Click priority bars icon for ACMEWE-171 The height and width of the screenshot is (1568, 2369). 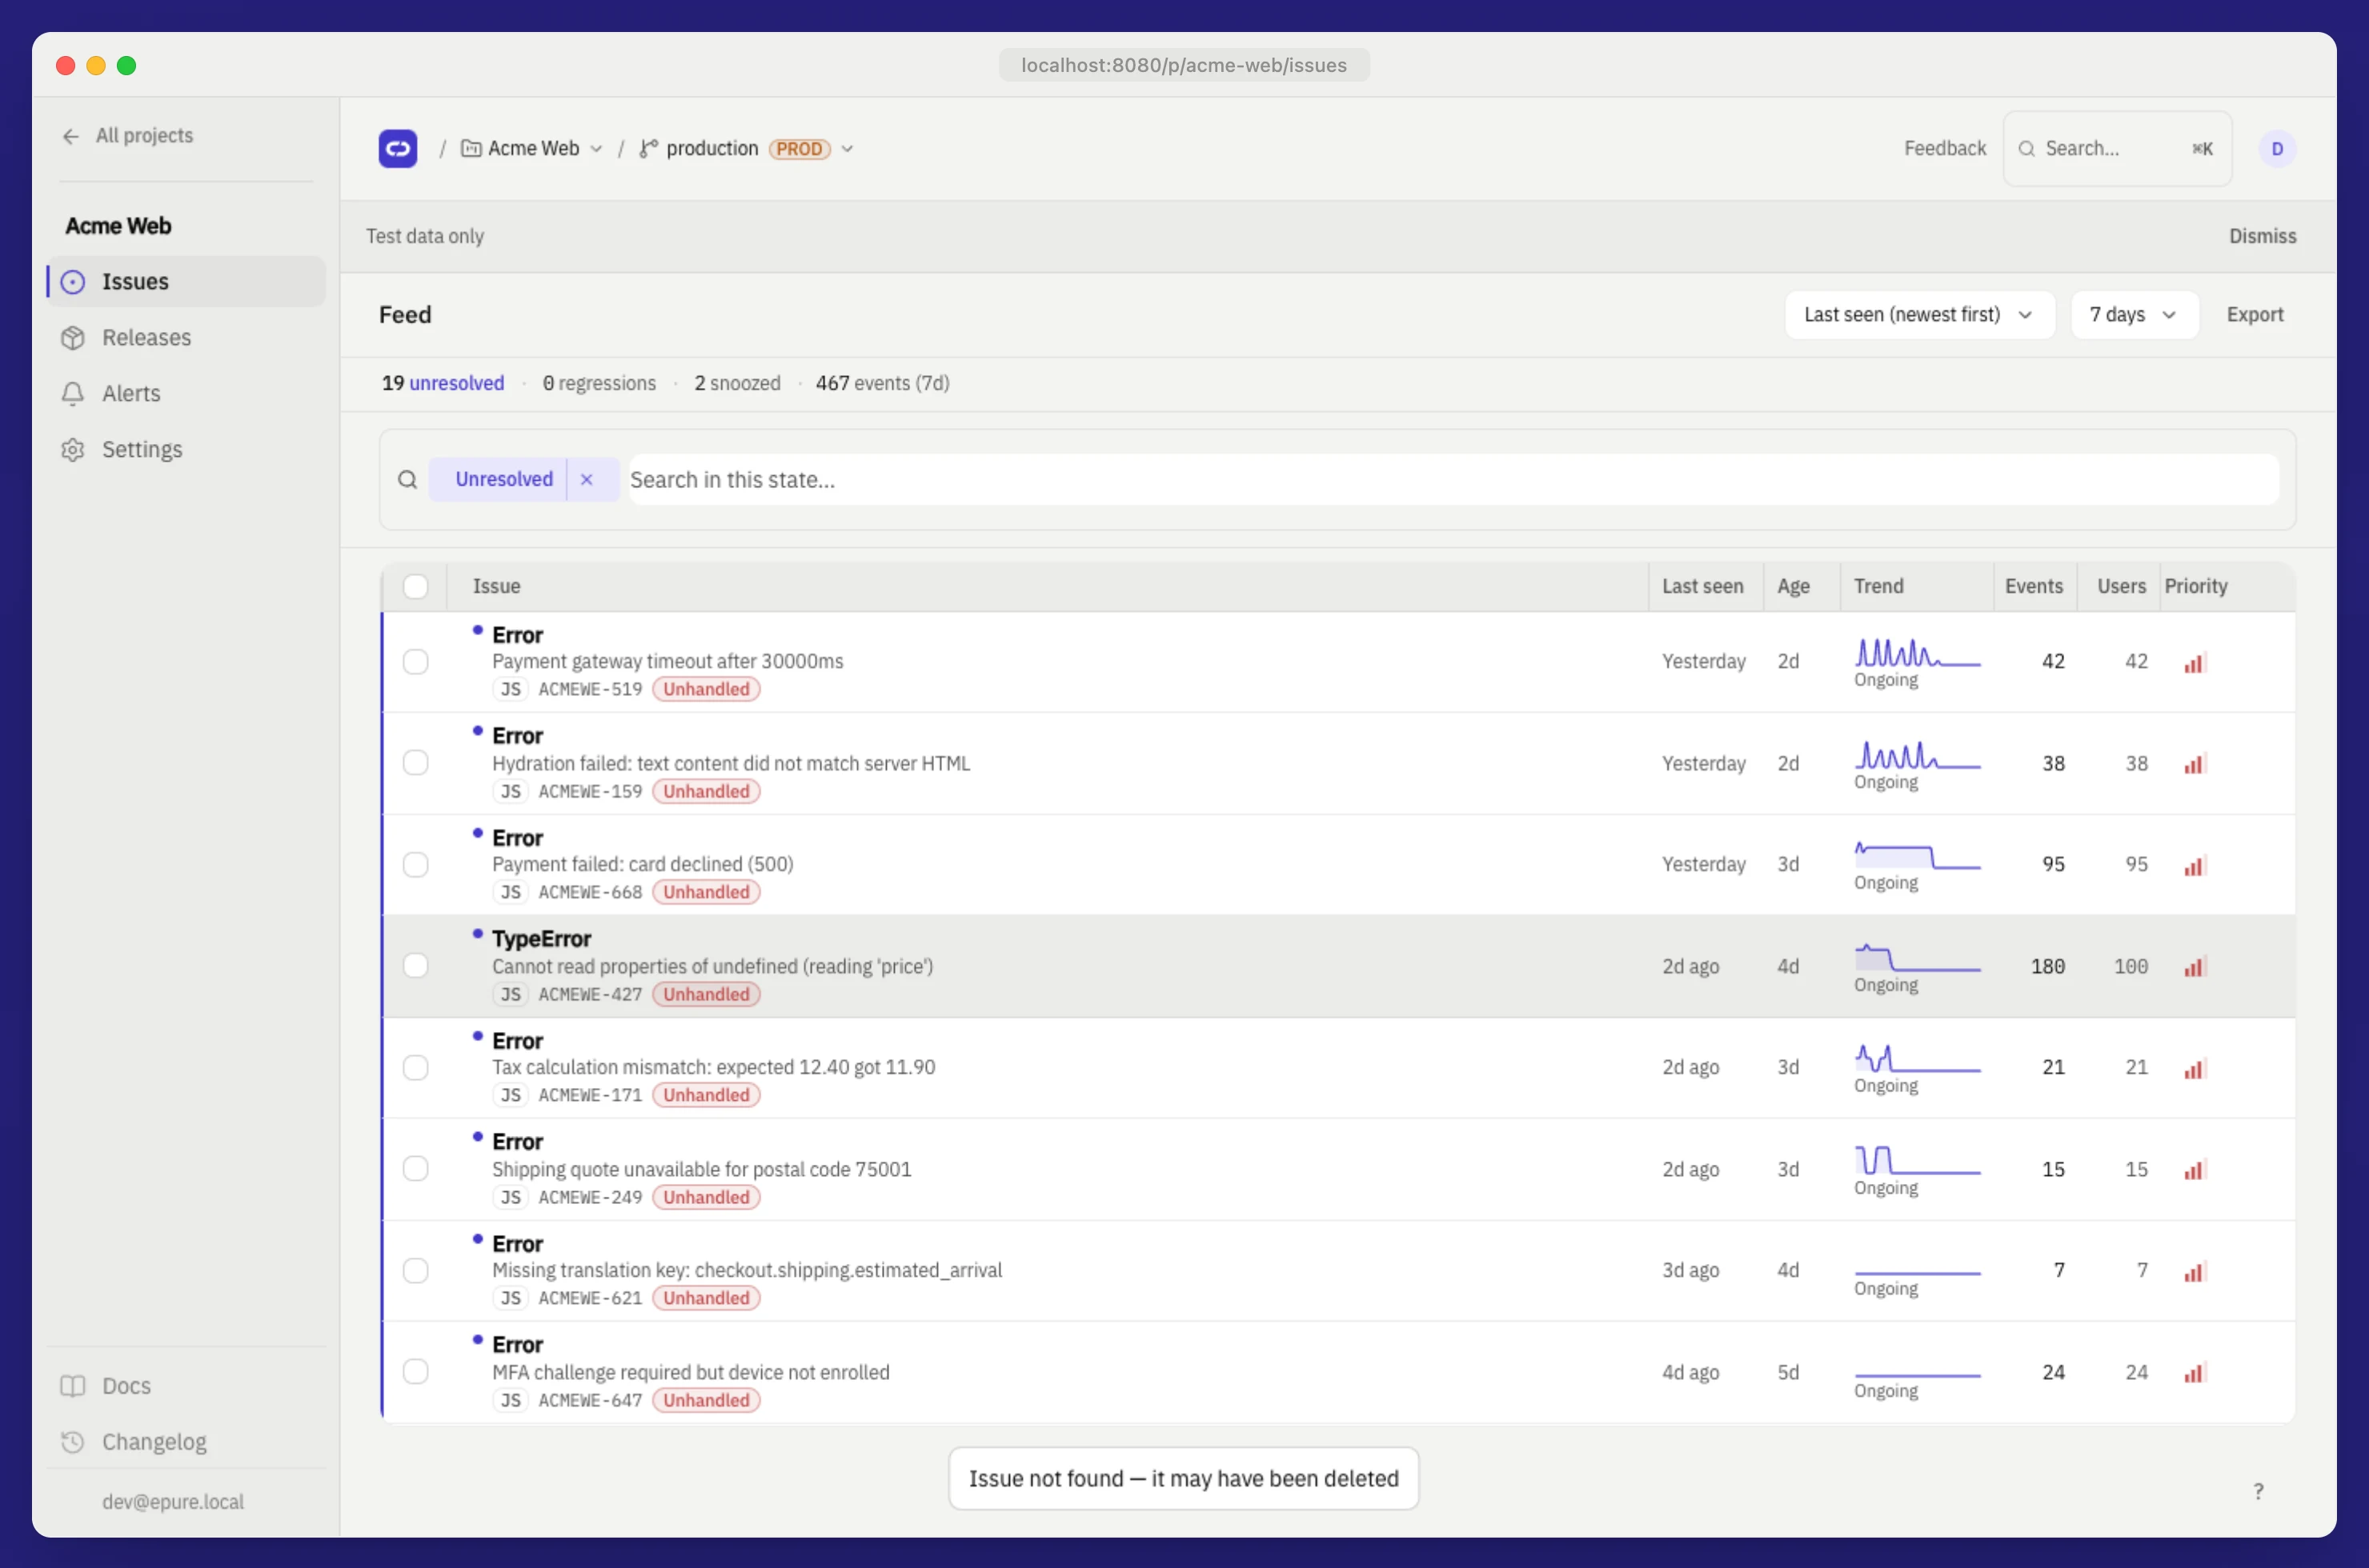pyautogui.click(x=2195, y=1069)
